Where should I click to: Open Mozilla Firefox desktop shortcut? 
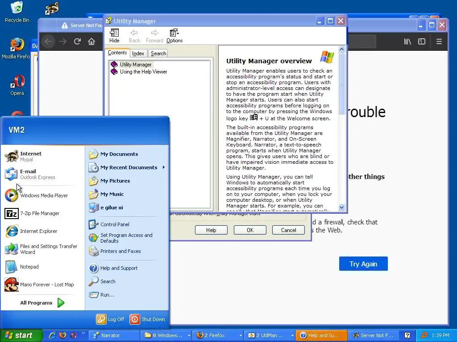16,49
